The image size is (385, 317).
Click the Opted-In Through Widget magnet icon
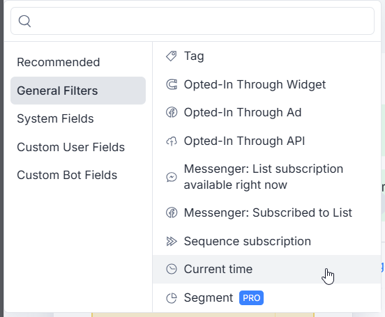click(172, 84)
